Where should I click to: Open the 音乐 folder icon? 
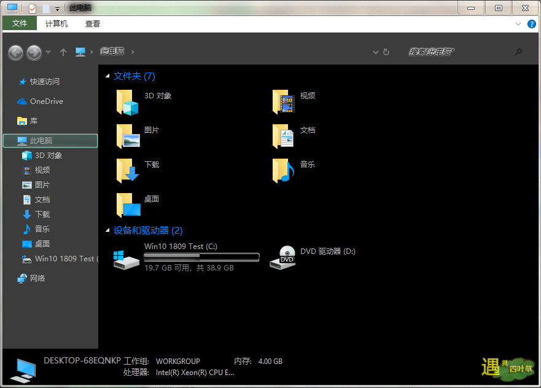point(283,171)
